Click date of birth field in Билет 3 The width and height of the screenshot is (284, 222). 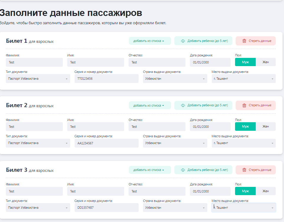click(210, 191)
